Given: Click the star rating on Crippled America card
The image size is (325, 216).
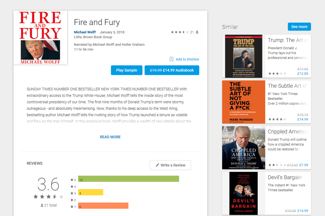Looking at the screenshot, I should [277, 165].
